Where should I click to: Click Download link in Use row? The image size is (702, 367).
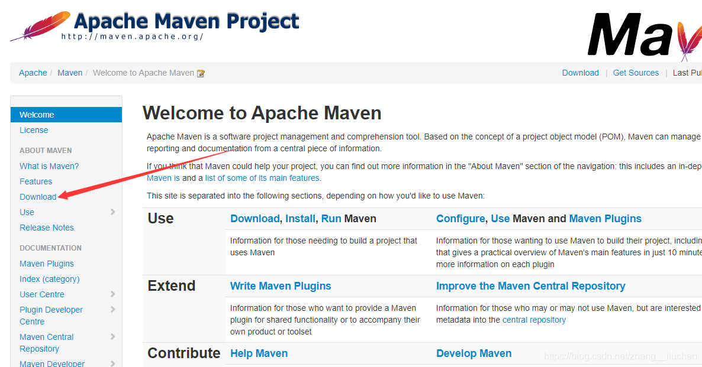255,219
